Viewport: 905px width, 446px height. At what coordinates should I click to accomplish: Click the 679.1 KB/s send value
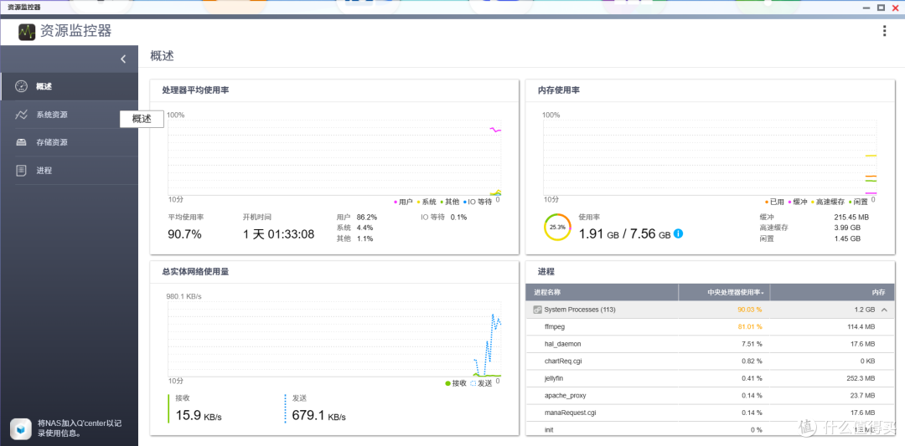tap(318, 416)
